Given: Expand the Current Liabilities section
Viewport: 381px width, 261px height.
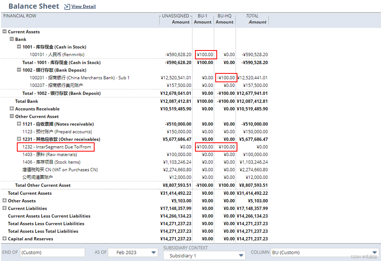Looking at the screenshot, I should [4, 208].
